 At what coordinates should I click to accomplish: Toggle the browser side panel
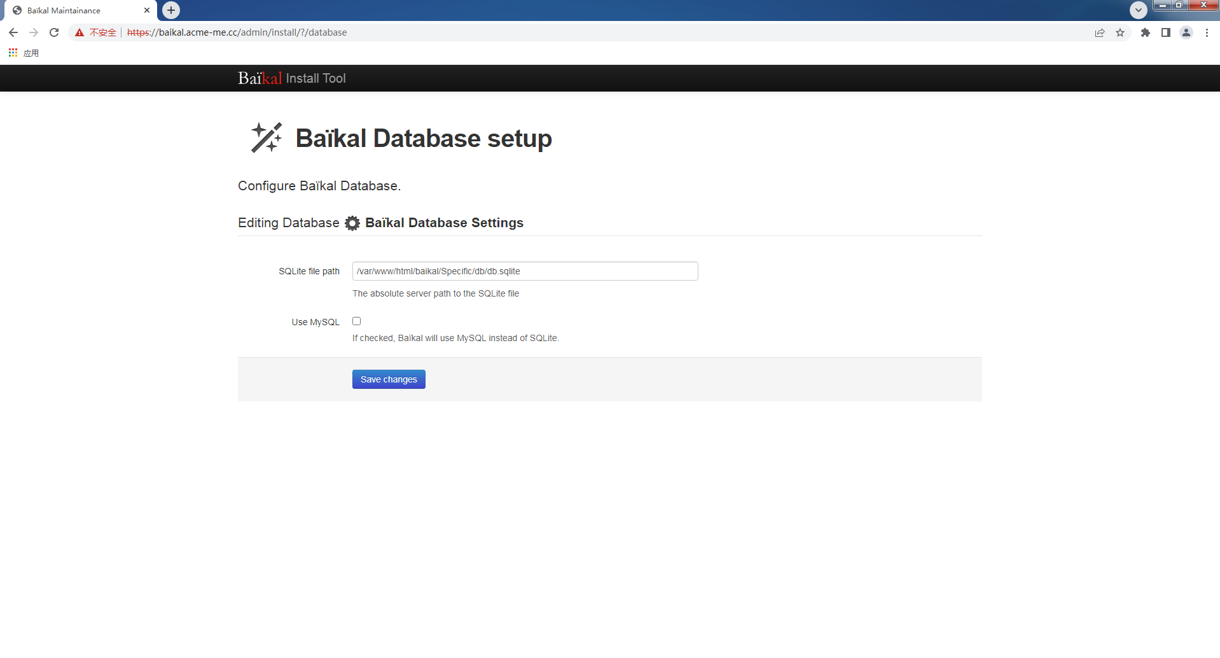(x=1166, y=32)
